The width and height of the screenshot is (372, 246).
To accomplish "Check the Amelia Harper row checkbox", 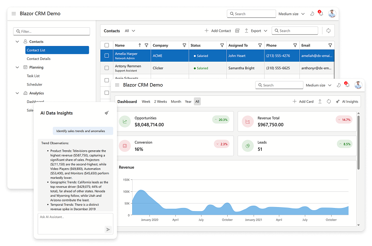I will (x=107, y=55).
